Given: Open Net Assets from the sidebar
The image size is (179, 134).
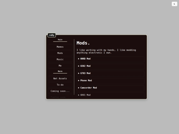Looking at the screenshot, I should [60, 78].
